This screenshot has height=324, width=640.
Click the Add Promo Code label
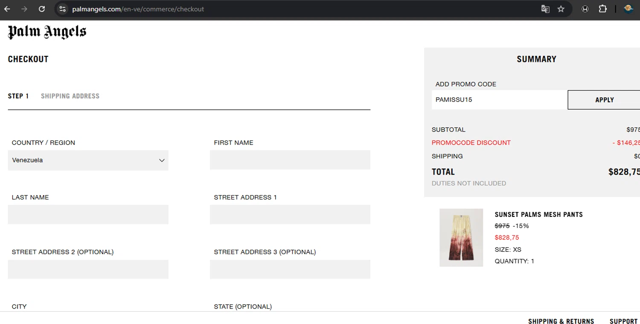click(x=466, y=84)
